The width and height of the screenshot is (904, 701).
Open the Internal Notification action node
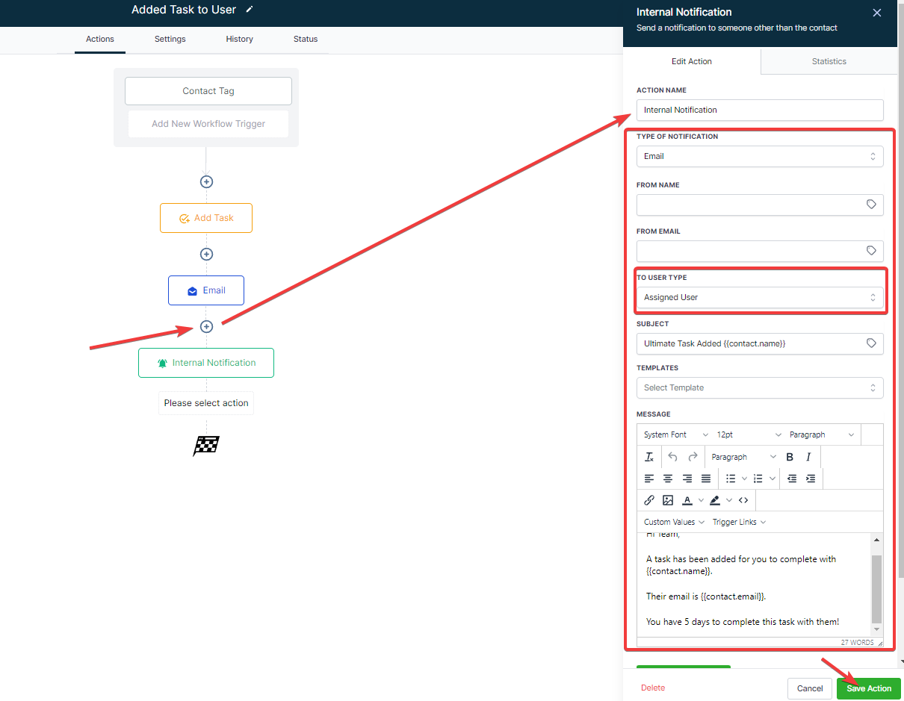[206, 363]
